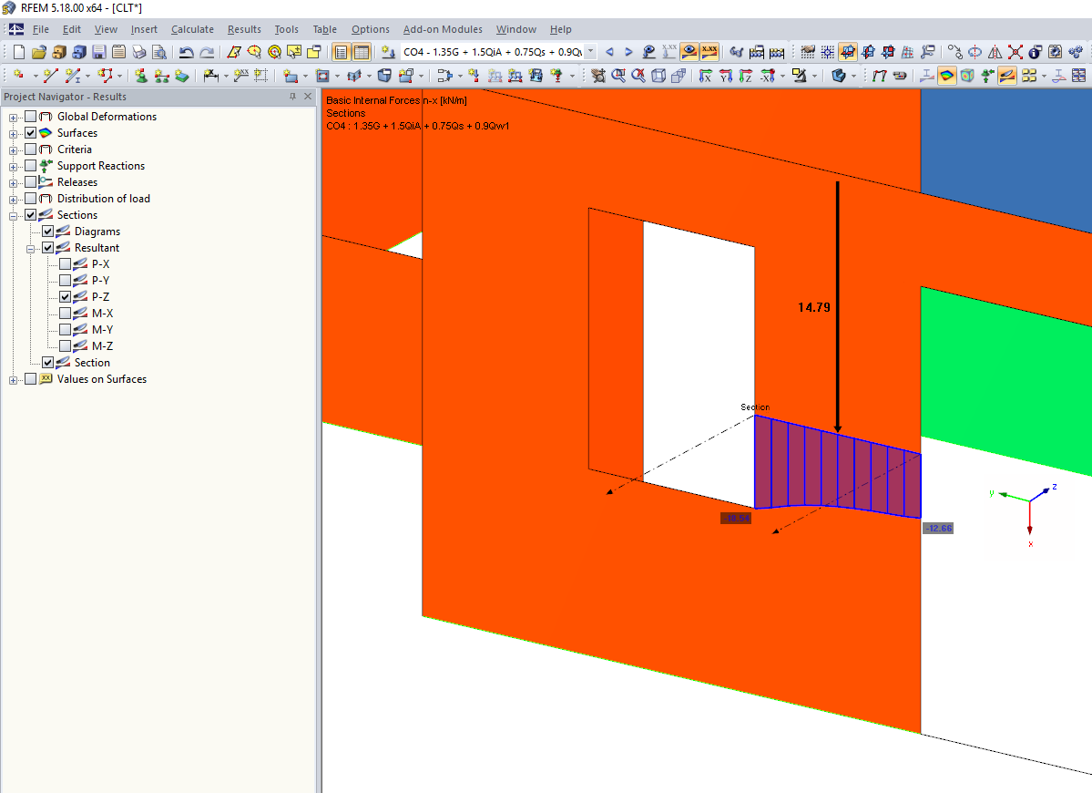Create a new rectangular surface
The height and width of the screenshot is (793, 1092).
point(291,76)
